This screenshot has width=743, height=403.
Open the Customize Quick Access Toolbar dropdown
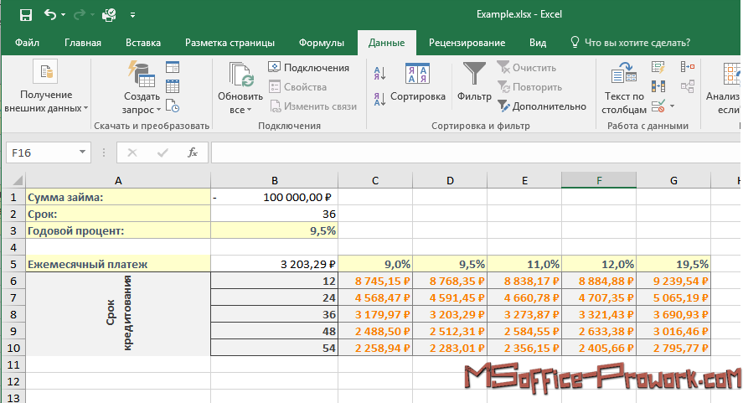(x=133, y=15)
